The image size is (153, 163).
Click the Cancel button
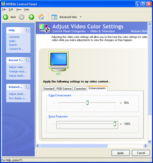pos(141,153)
